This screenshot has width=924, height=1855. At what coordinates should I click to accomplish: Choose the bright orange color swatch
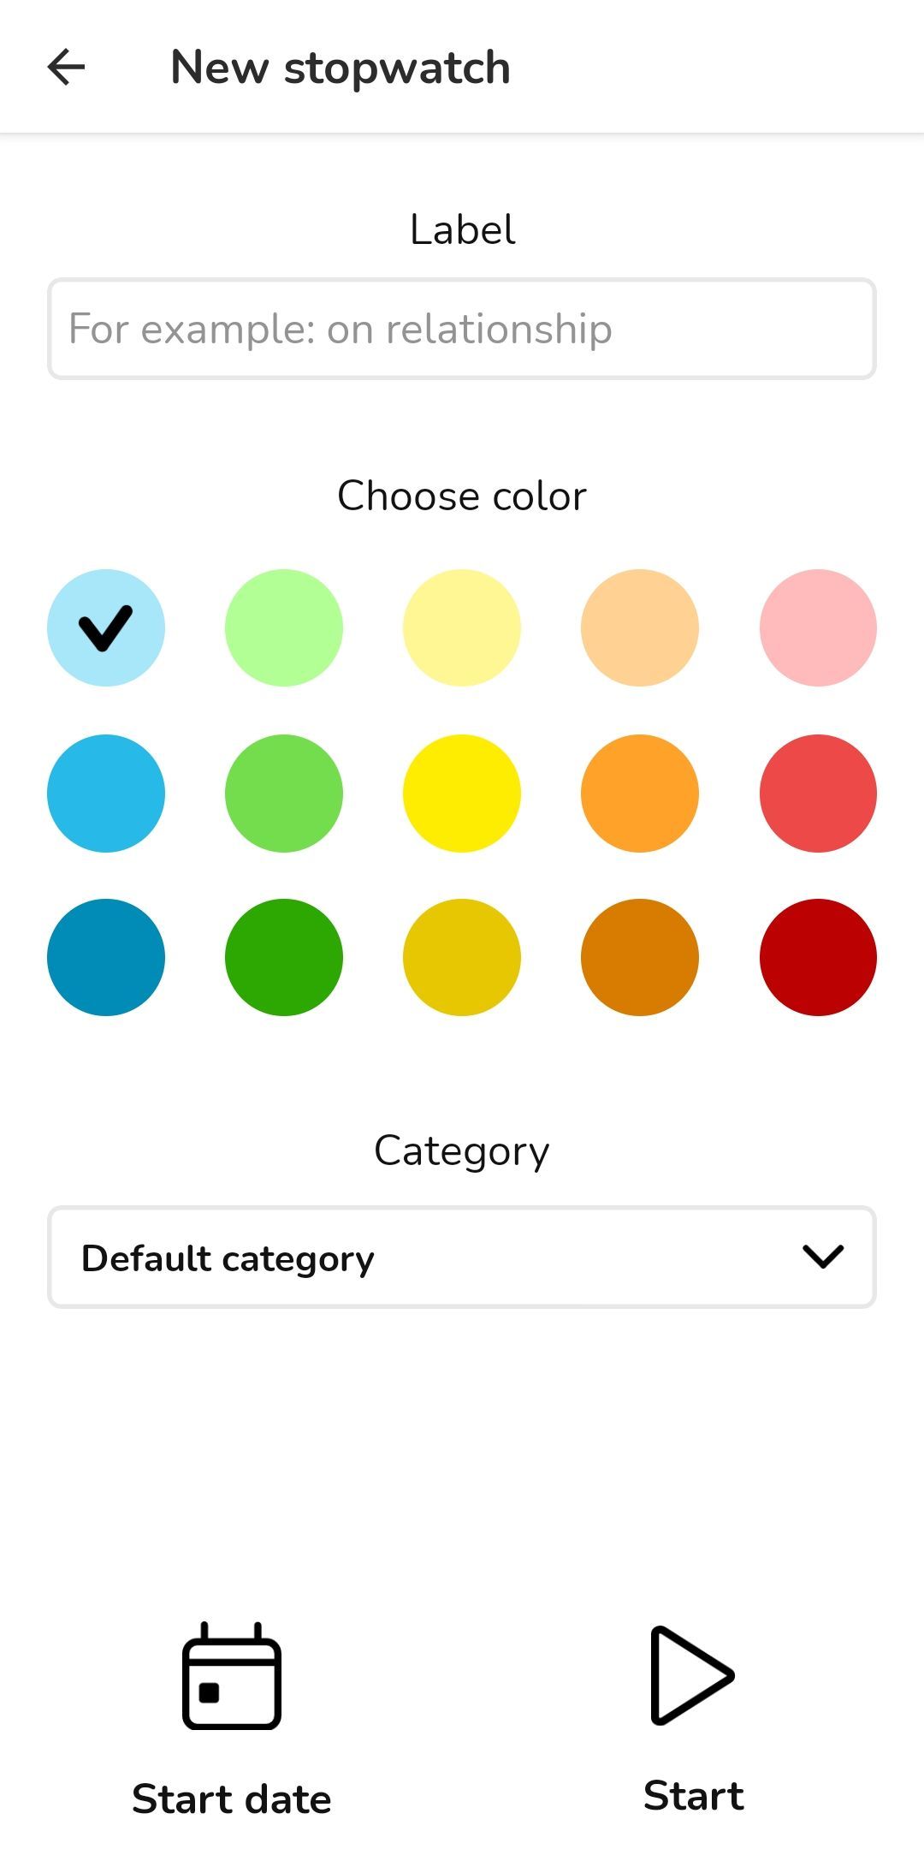[x=640, y=793]
